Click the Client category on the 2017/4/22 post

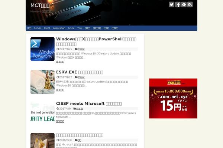pos(81,77)
